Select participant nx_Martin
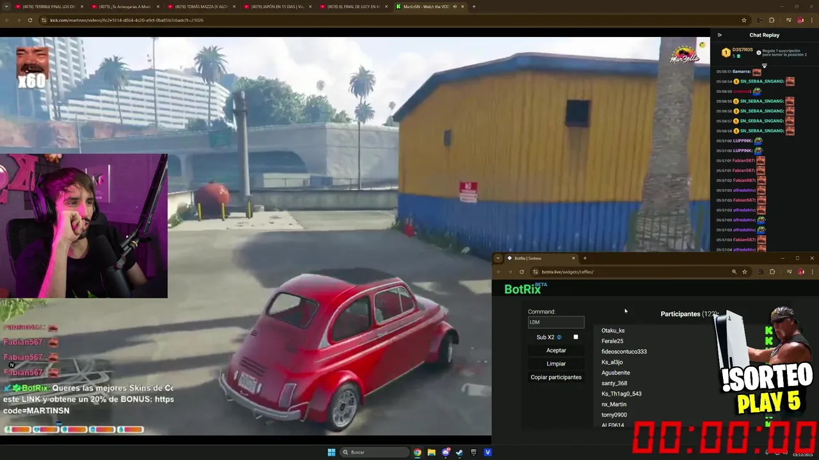Image resolution: width=819 pixels, height=460 pixels. pos(614,404)
